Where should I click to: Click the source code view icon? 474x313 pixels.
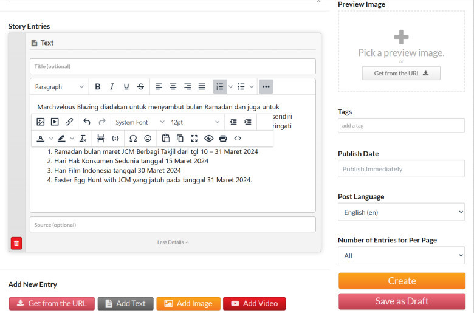[x=238, y=139]
